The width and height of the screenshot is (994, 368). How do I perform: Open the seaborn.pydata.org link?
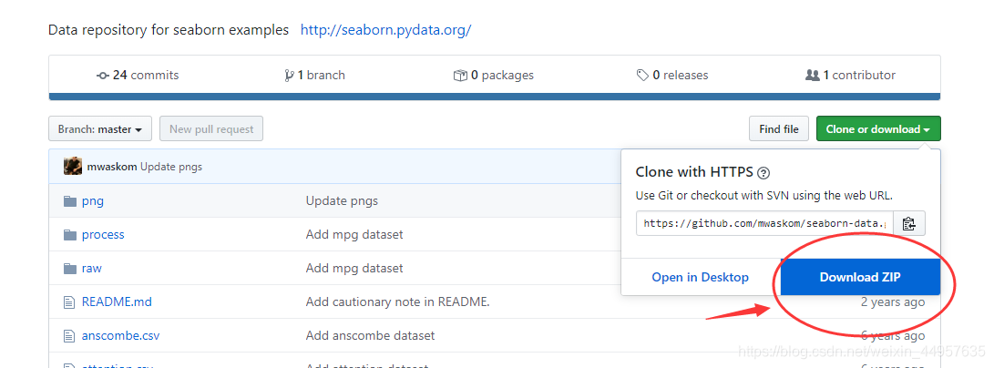385,30
